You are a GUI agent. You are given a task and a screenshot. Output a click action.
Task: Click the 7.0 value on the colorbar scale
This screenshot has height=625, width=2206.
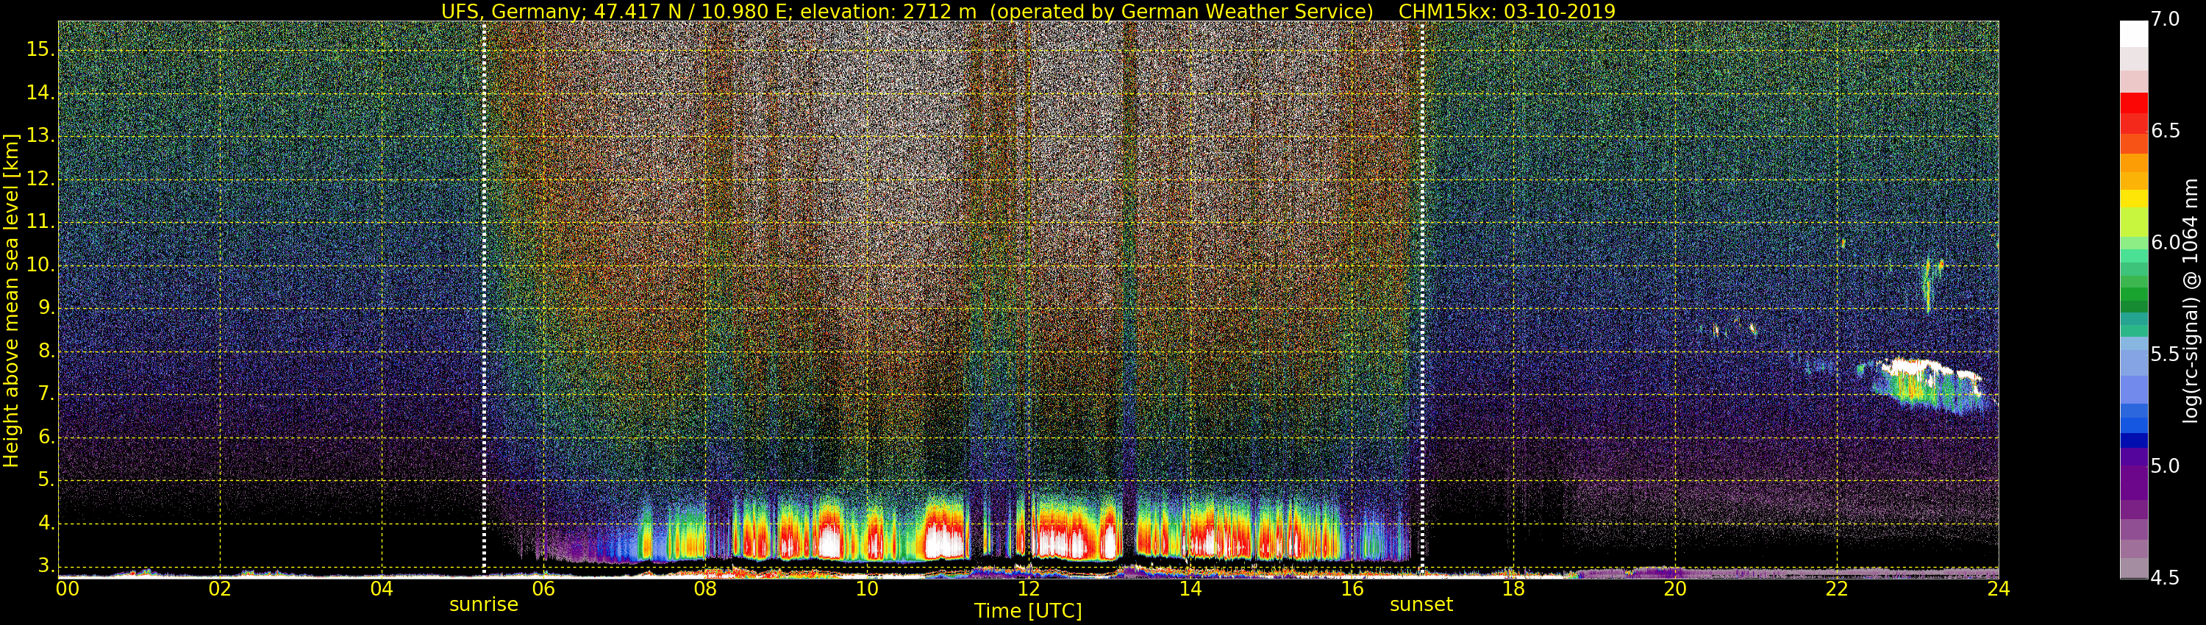coord(2165,20)
